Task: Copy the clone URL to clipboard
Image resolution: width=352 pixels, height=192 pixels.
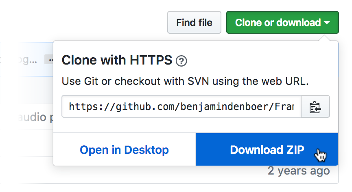Action: (315, 107)
